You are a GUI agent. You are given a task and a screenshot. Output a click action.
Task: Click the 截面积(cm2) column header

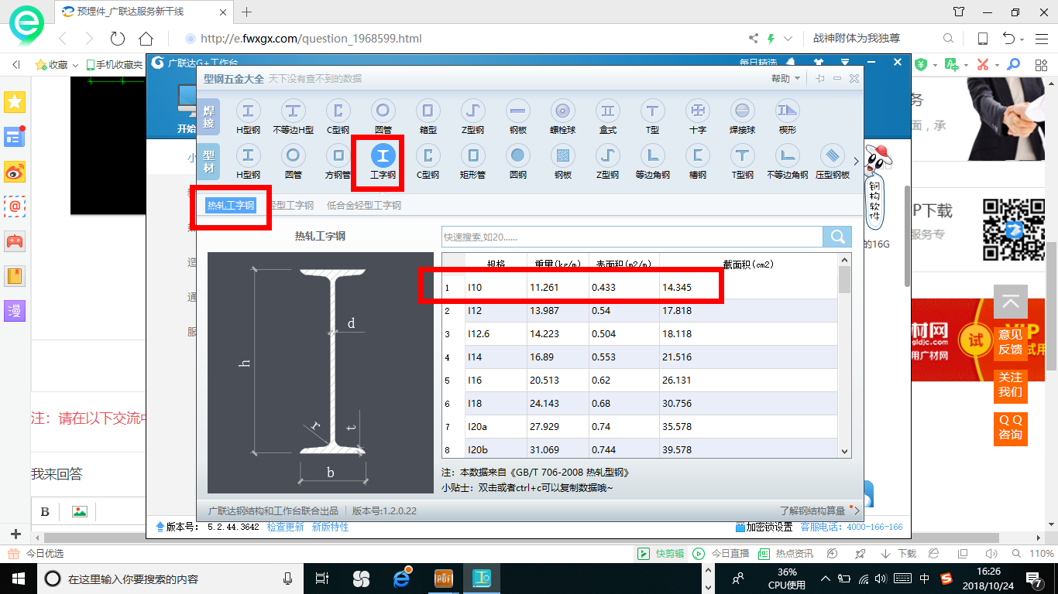tap(748, 264)
